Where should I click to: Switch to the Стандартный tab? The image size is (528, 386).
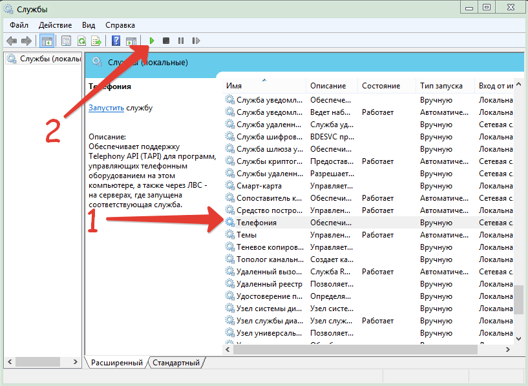(x=176, y=363)
